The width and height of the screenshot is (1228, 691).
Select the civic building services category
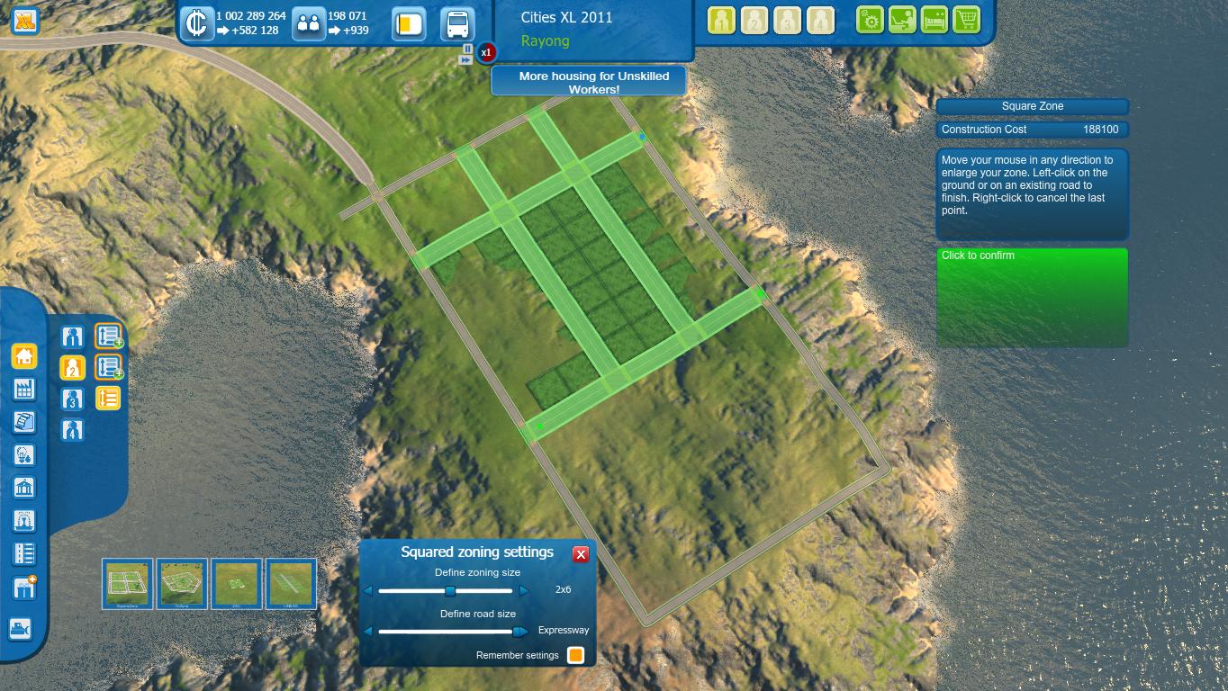coord(24,488)
